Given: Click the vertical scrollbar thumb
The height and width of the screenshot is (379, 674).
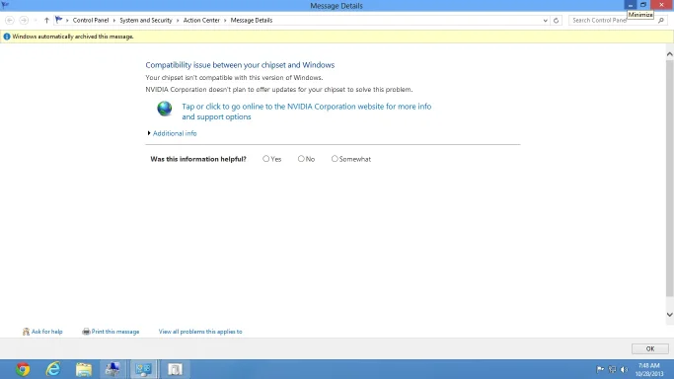Looking at the screenshot, I should point(670,179).
